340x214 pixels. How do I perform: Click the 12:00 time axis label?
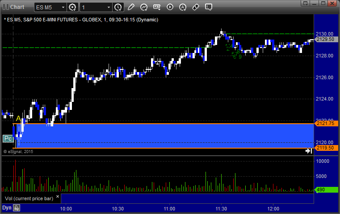click(x=273, y=209)
